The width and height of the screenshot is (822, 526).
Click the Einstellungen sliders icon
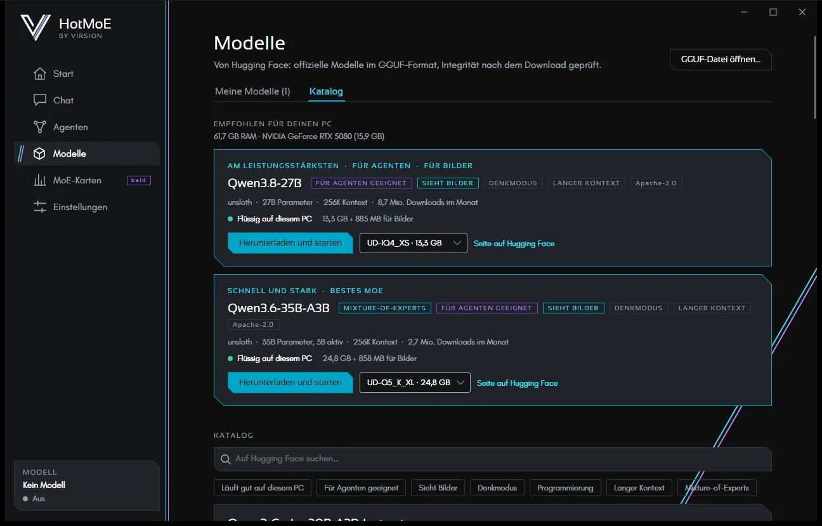(x=40, y=207)
